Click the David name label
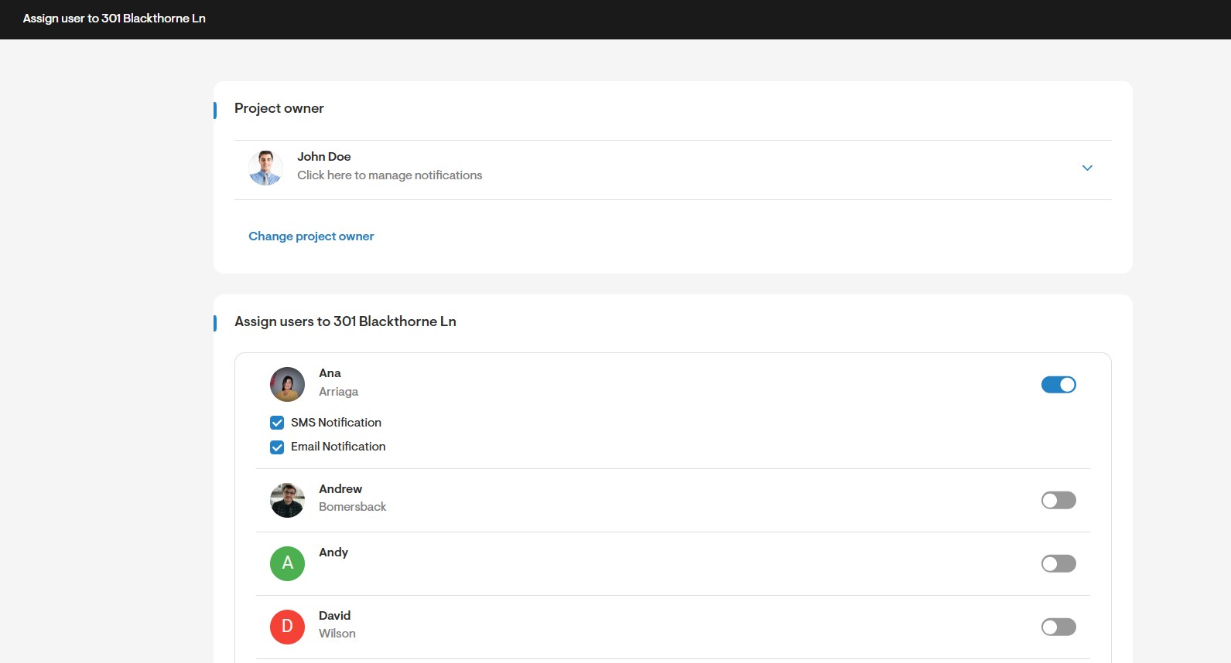The height and width of the screenshot is (663, 1231). (335, 616)
